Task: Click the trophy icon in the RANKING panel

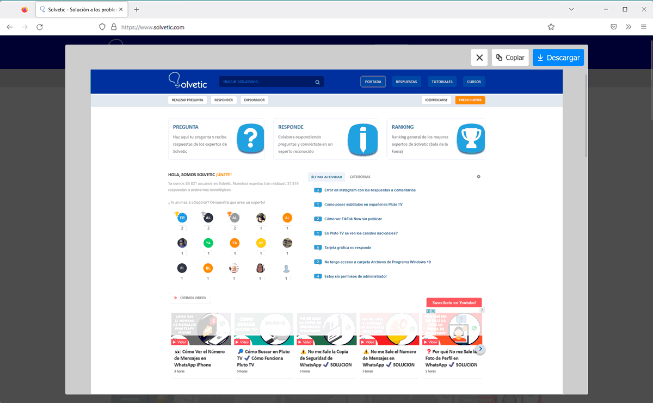Action: pos(471,139)
